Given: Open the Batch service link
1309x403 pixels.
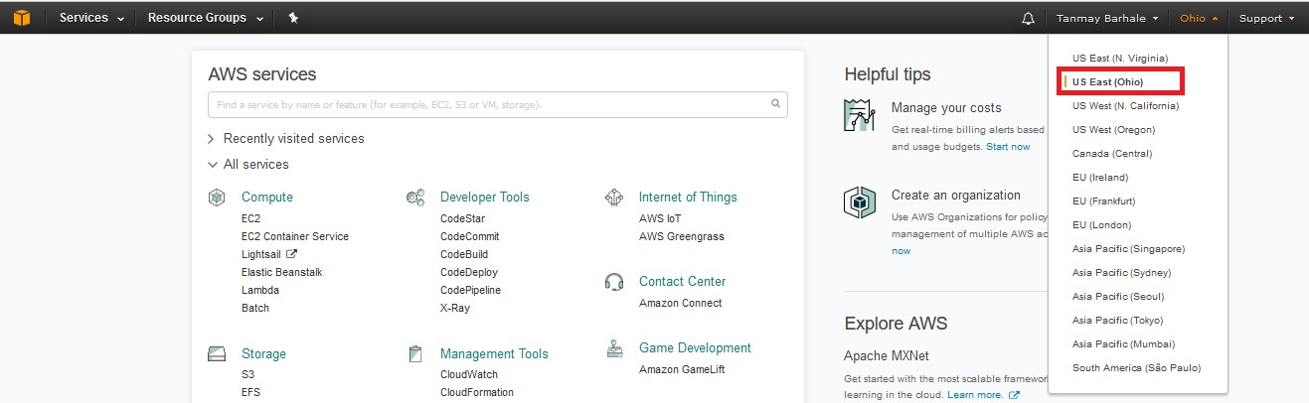Looking at the screenshot, I should click(x=255, y=308).
